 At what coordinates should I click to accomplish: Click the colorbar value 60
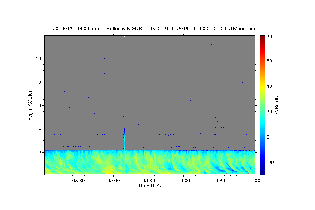pos(269,61)
